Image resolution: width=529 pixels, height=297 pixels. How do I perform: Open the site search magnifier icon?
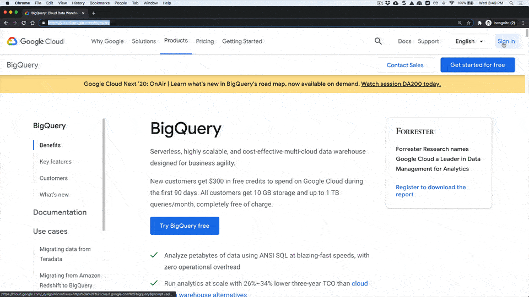pos(378,41)
